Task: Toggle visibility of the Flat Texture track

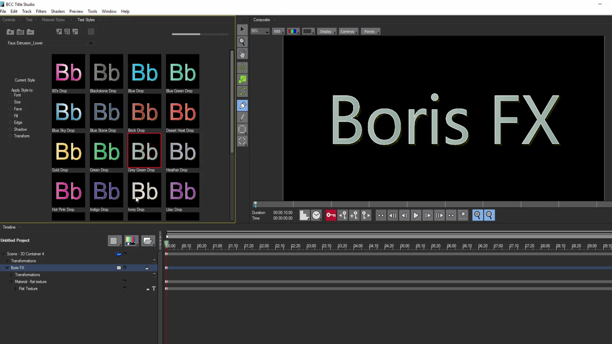Action: pos(125,288)
